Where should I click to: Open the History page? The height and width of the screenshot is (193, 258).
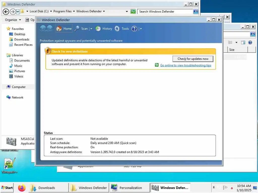point(104,29)
